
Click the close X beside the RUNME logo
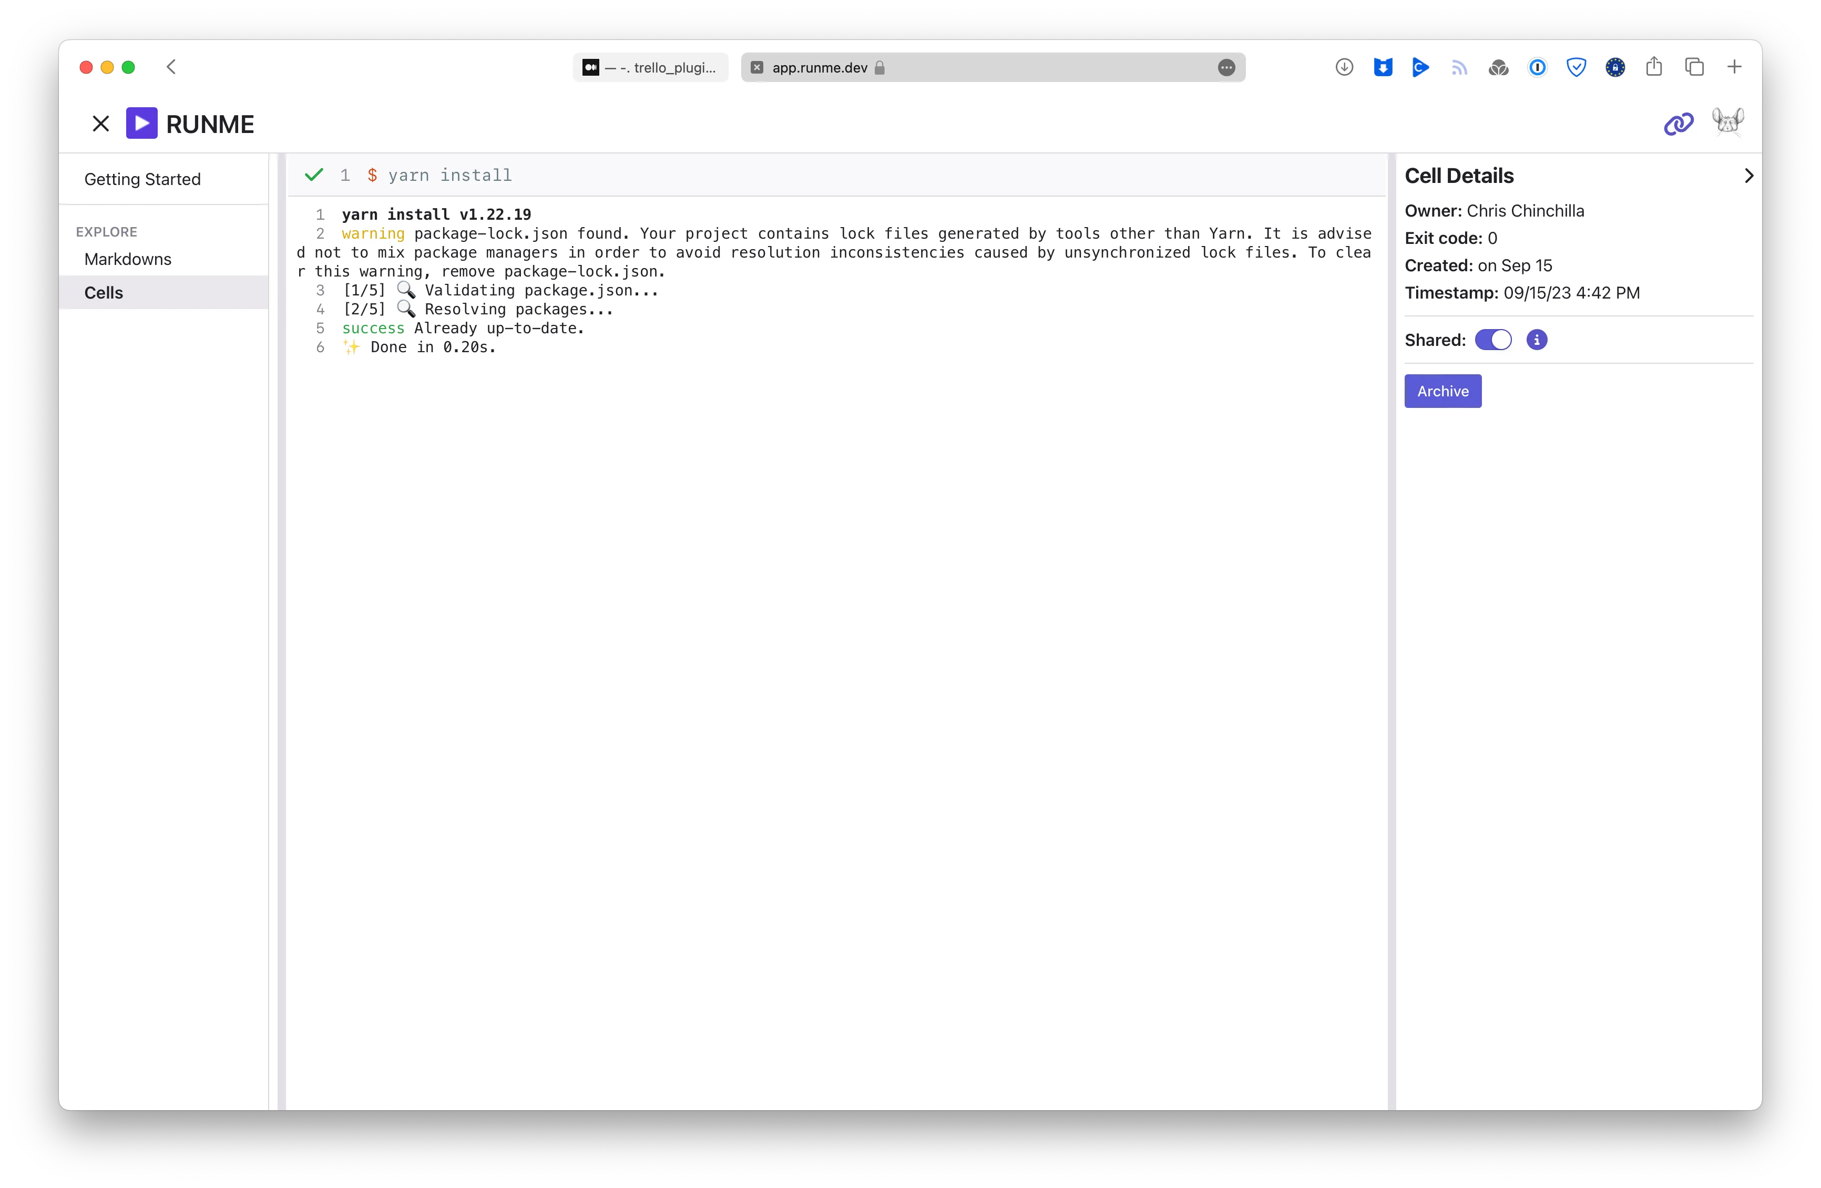coord(100,123)
